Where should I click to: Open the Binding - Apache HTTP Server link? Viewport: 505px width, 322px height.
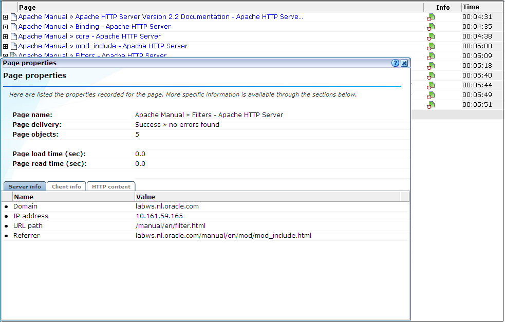(95, 26)
